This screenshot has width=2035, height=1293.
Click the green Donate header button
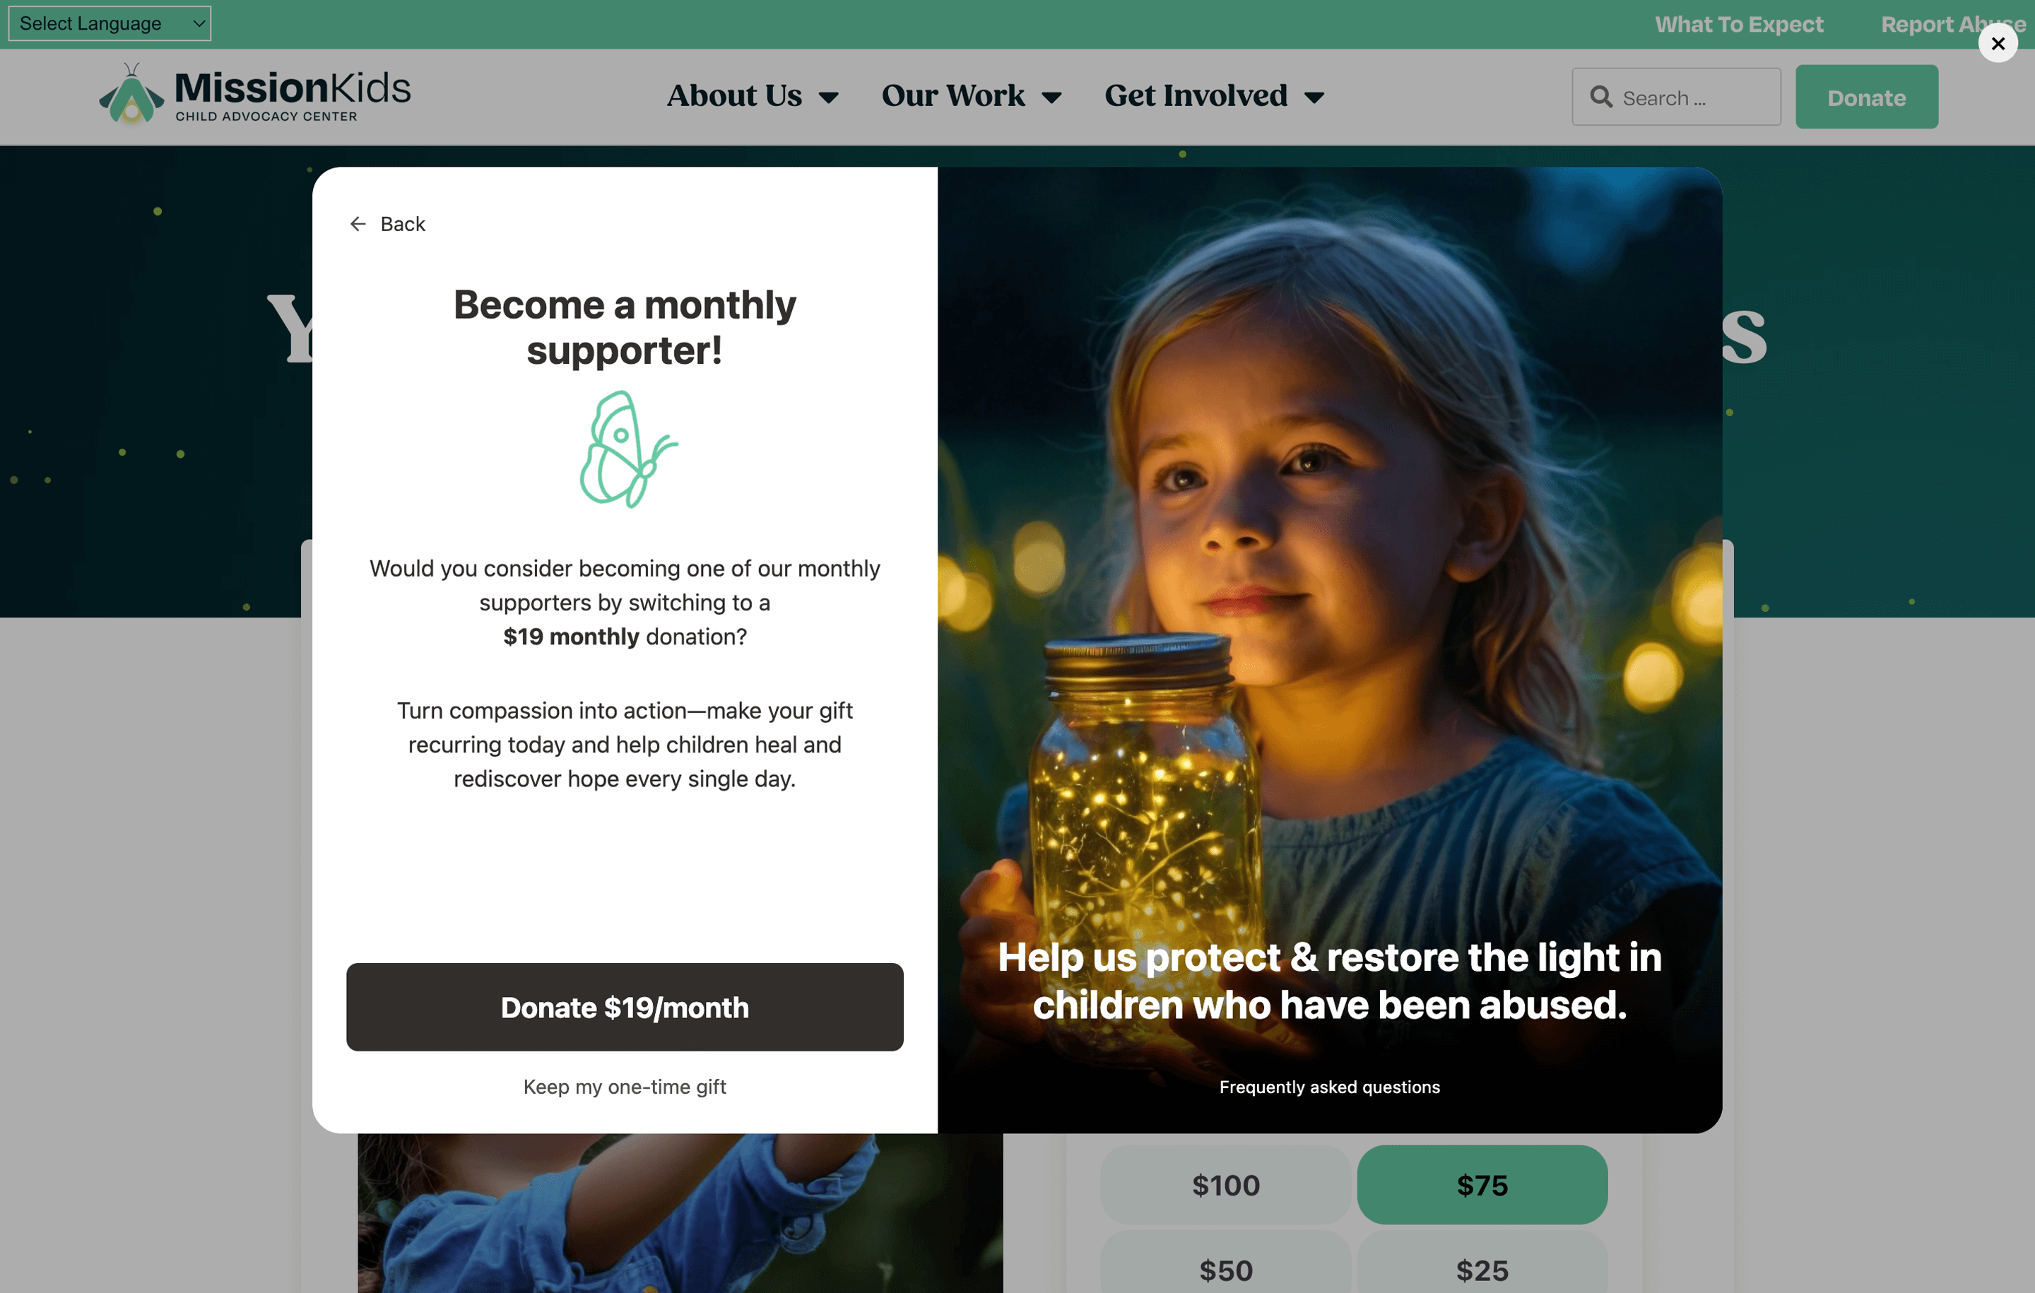[1866, 98]
